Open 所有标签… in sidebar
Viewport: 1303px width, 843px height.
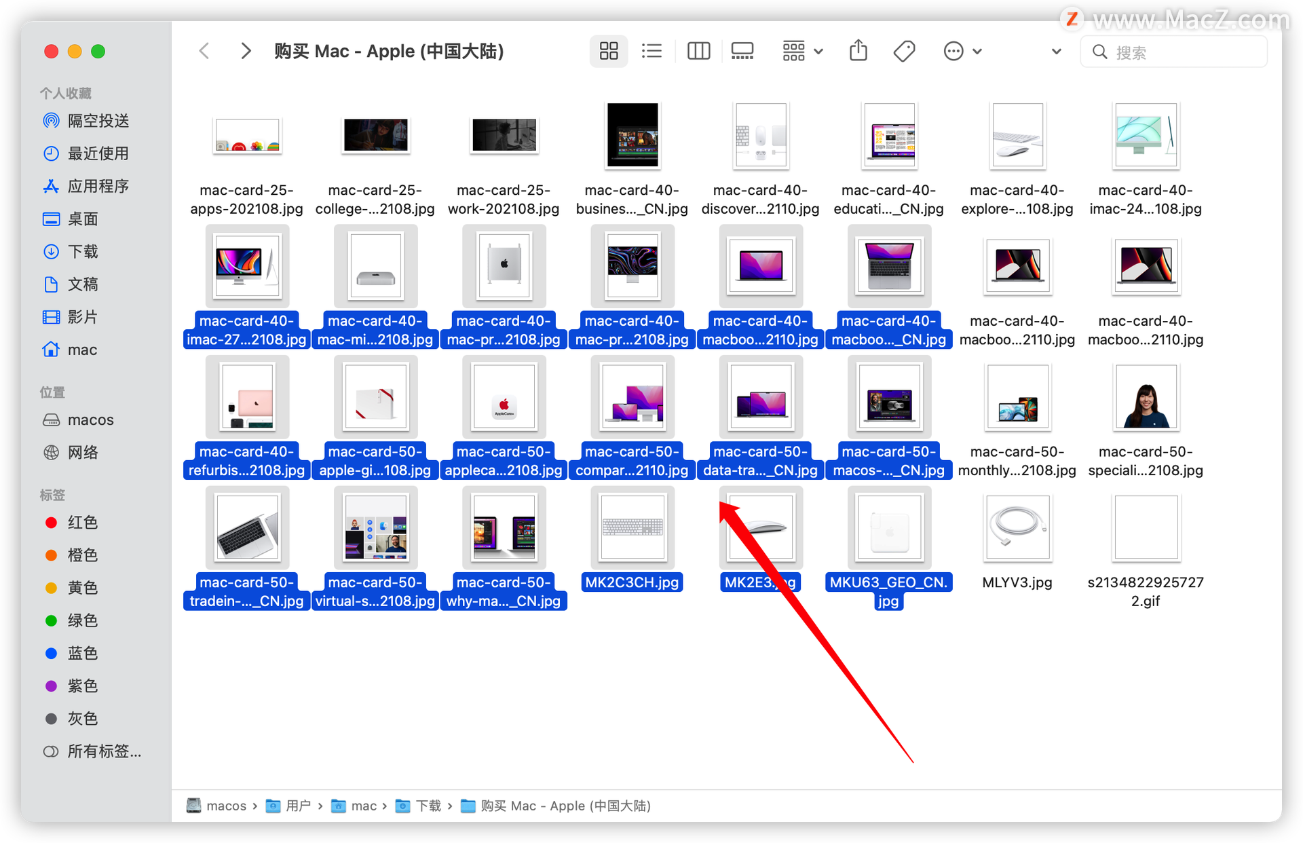click(92, 751)
